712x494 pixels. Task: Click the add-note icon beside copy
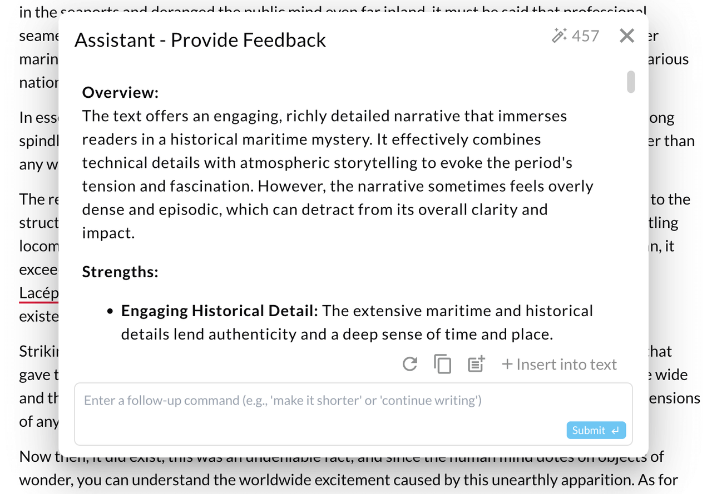click(x=476, y=365)
